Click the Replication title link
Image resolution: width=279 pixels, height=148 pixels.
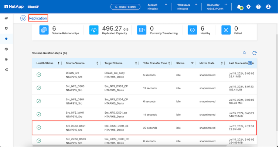point(38,18)
